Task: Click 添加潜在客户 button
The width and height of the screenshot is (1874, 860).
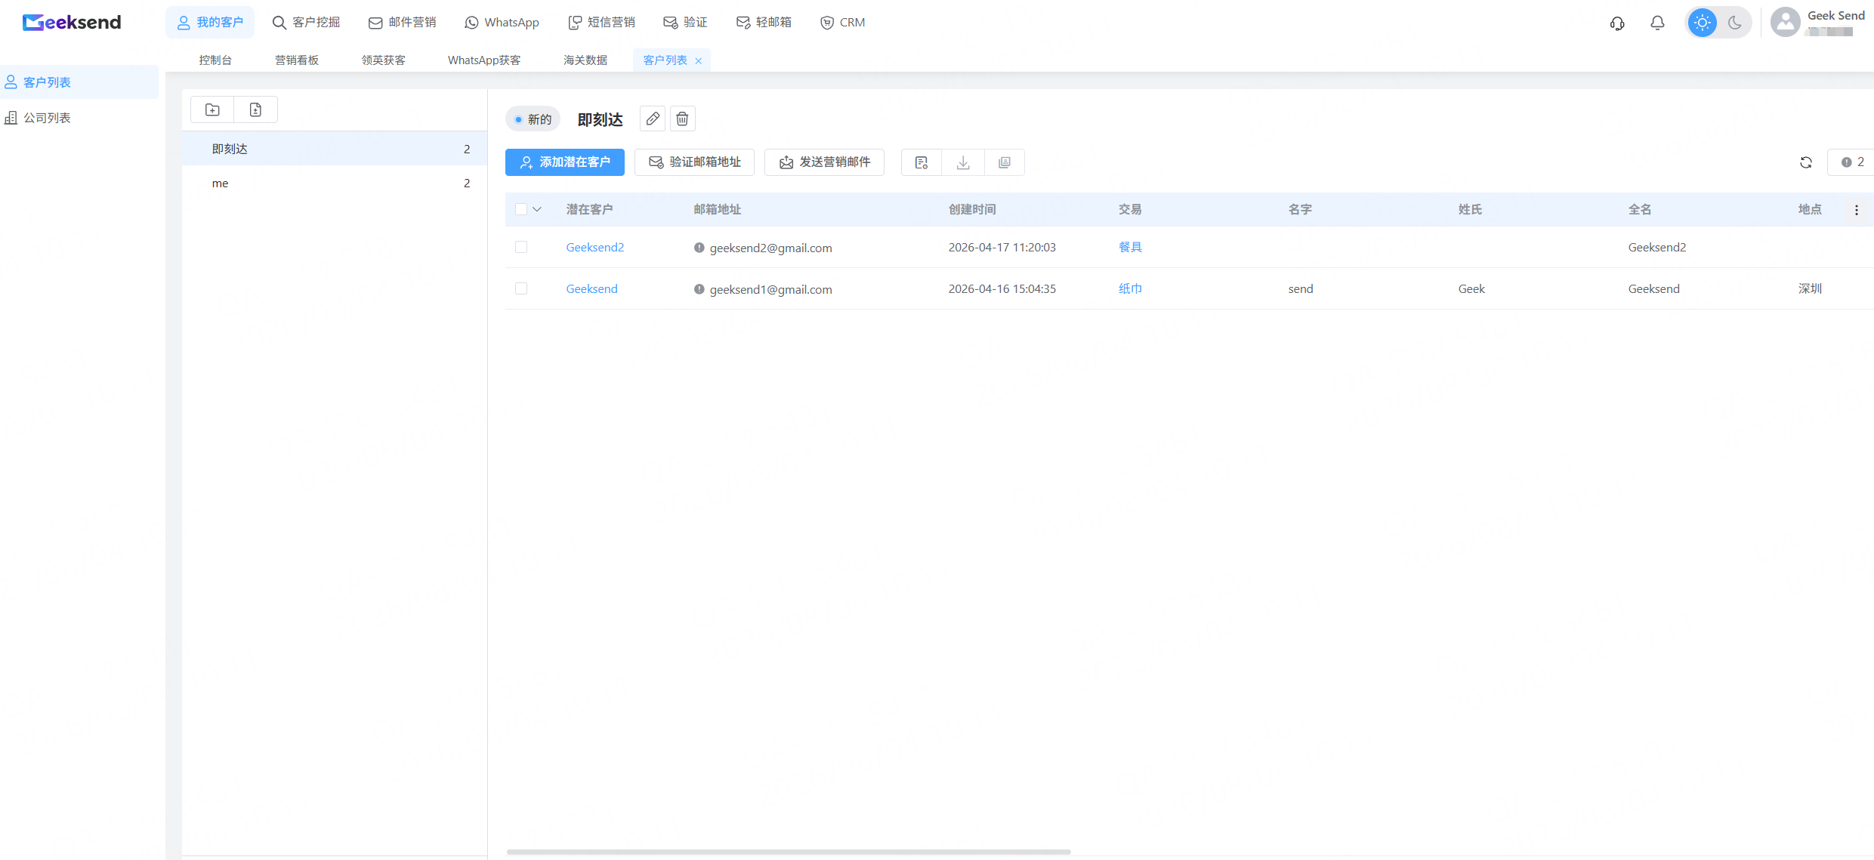Action: pyautogui.click(x=565, y=162)
